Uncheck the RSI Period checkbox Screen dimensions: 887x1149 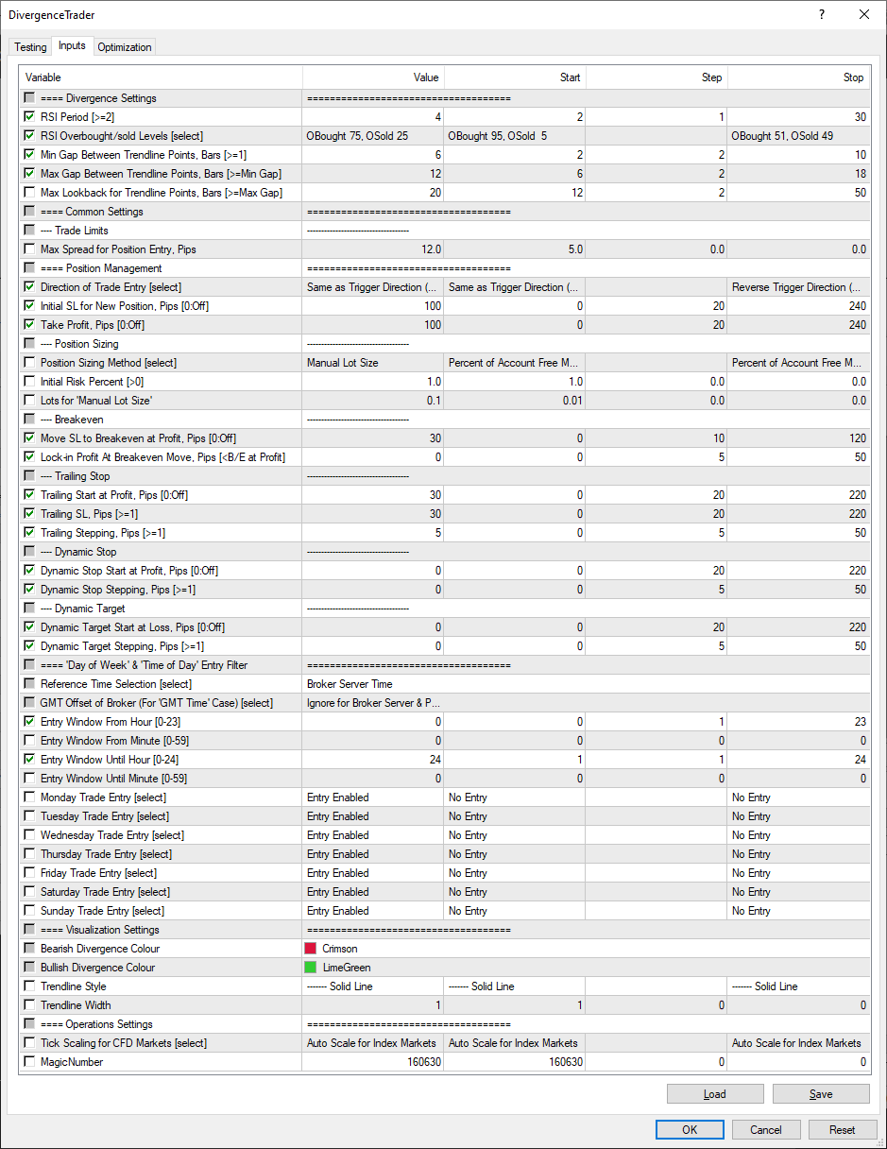point(30,117)
